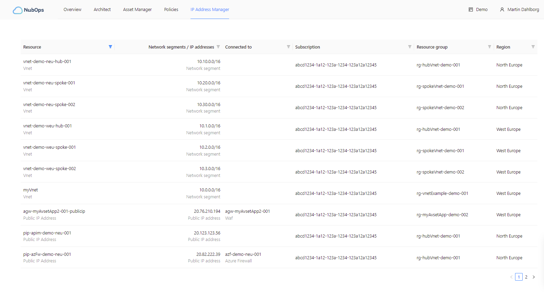Click the vnet-demo-neu-hub-001 resource row
The width and height of the screenshot is (544, 293).
(x=47, y=62)
